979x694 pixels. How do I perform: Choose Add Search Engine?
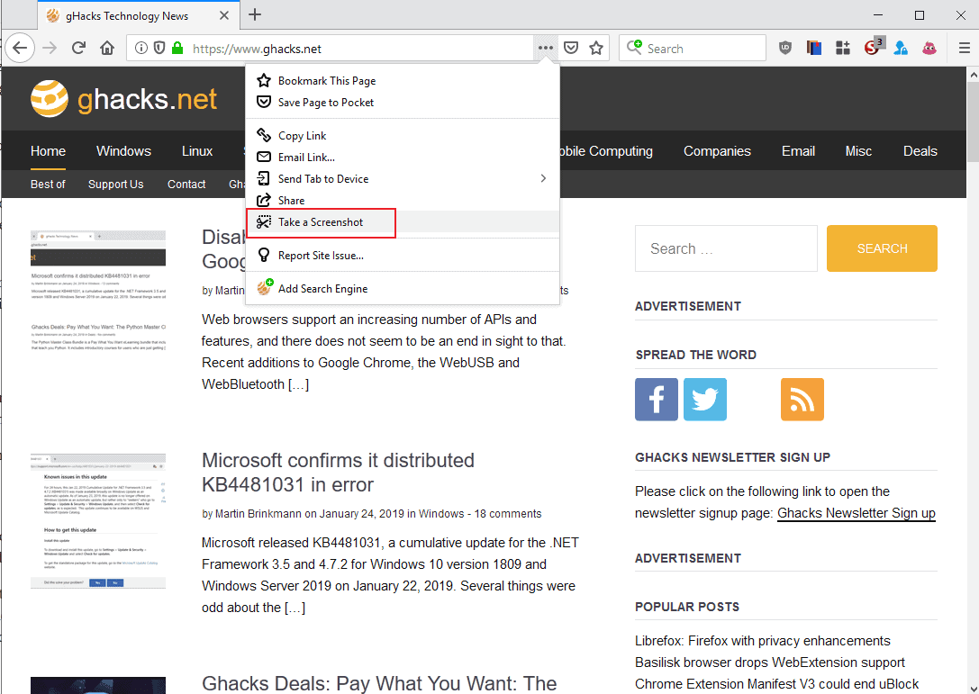point(402,288)
